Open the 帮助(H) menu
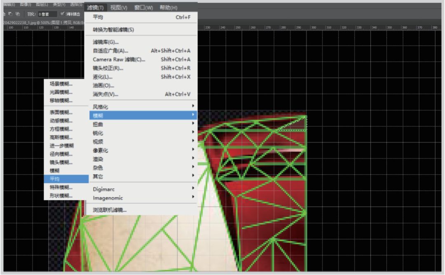Image resolution: width=445 pixels, height=275 pixels. coord(168,7)
